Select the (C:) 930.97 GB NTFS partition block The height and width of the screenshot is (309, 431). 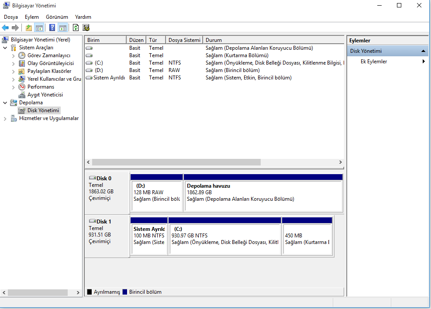tap(224, 239)
